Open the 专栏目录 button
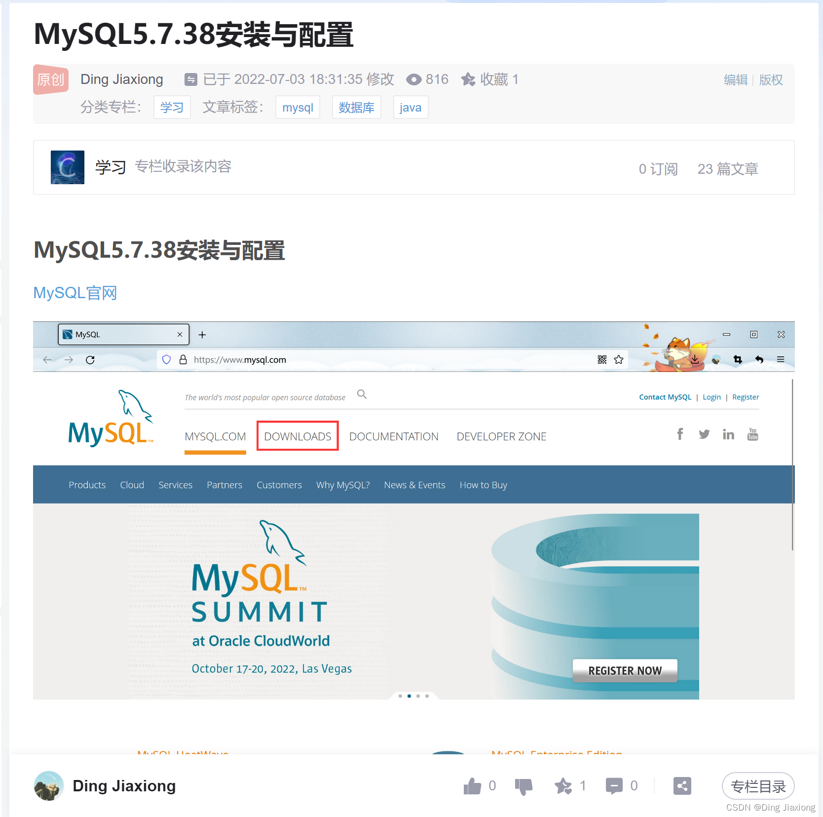823x817 pixels. click(x=758, y=786)
